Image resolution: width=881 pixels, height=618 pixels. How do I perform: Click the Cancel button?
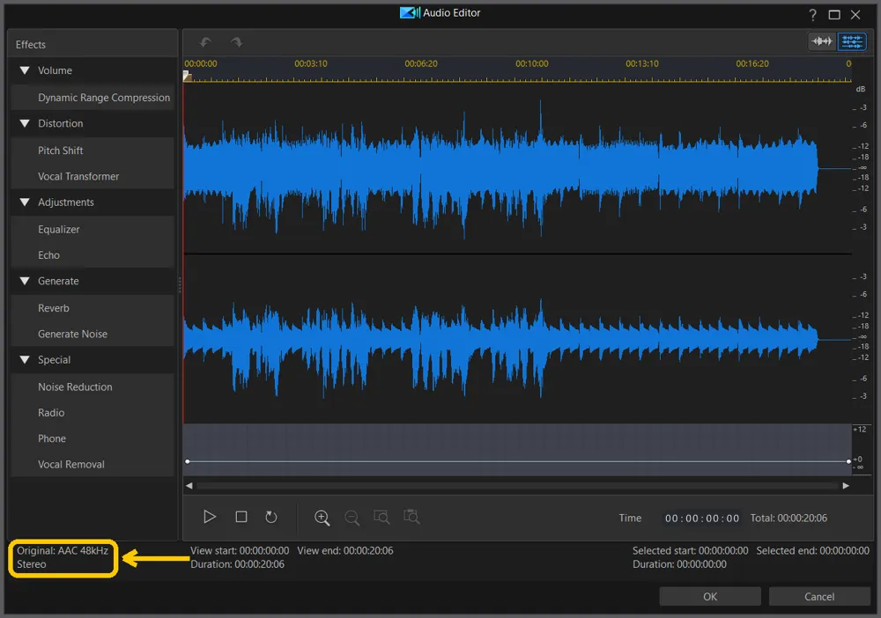click(819, 596)
